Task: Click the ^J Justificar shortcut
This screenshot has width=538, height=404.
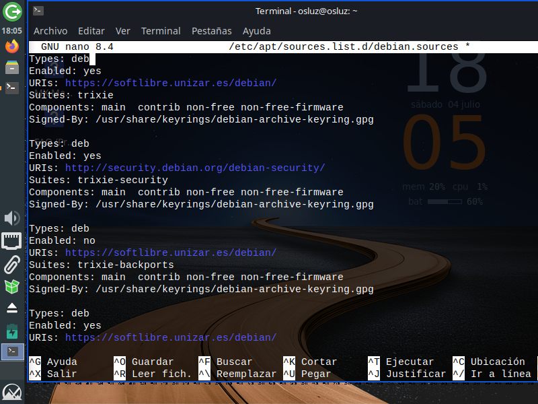Action: (x=407, y=374)
